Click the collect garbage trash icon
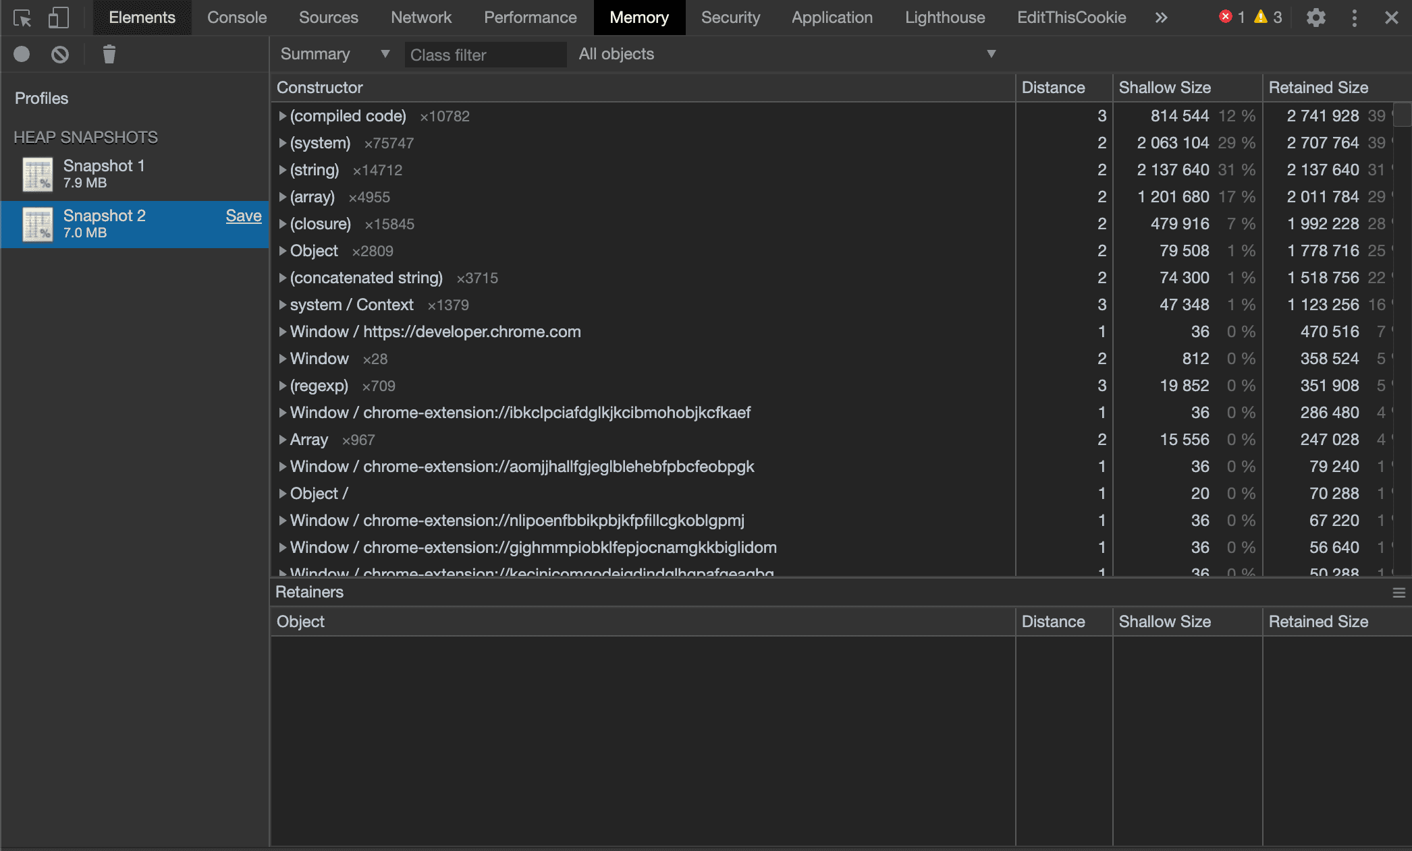The width and height of the screenshot is (1412, 851). (109, 54)
